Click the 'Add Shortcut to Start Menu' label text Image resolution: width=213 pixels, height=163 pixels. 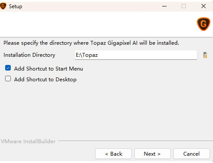pos(49,69)
